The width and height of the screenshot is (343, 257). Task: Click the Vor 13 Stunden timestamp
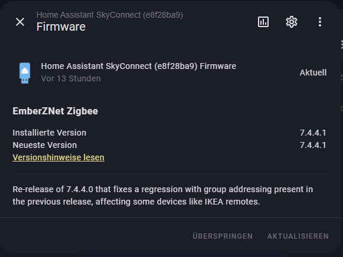point(71,78)
